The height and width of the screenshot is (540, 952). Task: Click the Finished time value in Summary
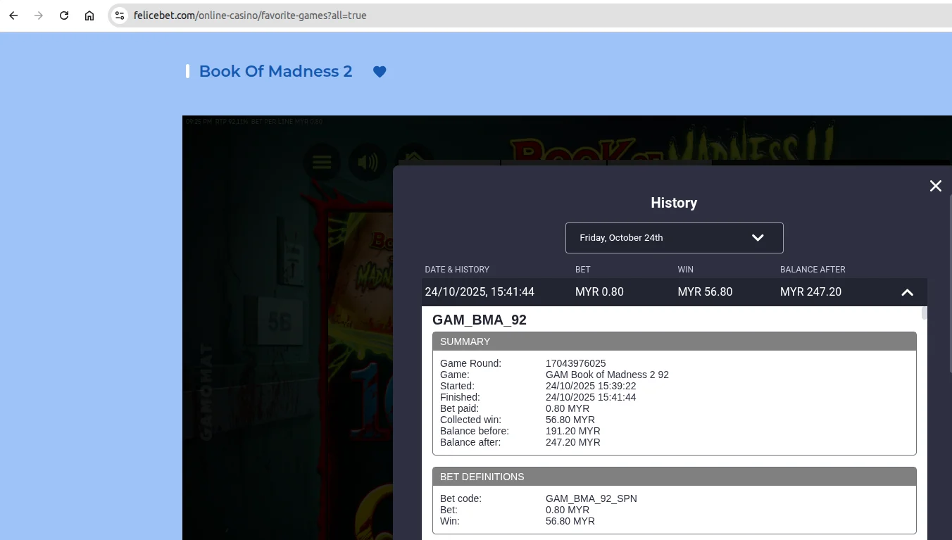591,397
